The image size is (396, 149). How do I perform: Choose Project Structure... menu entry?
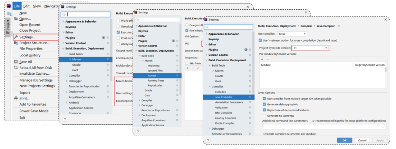pyautogui.click(x=34, y=43)
